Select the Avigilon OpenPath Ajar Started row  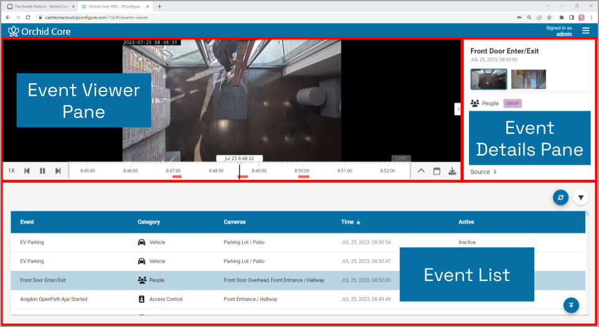coord(298,299)
